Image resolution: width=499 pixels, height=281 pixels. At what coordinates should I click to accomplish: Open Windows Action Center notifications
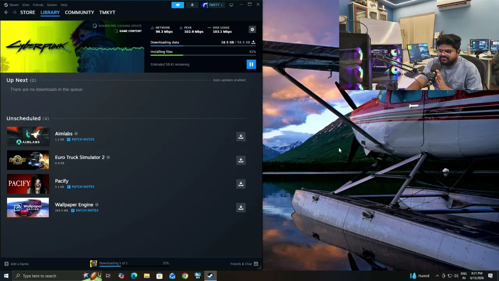pos(490,276)
